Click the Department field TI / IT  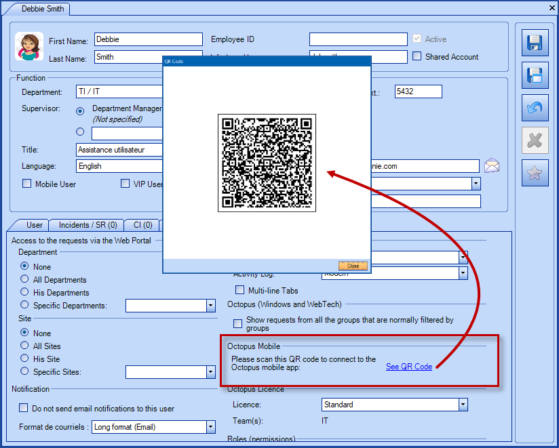[119, 91]
